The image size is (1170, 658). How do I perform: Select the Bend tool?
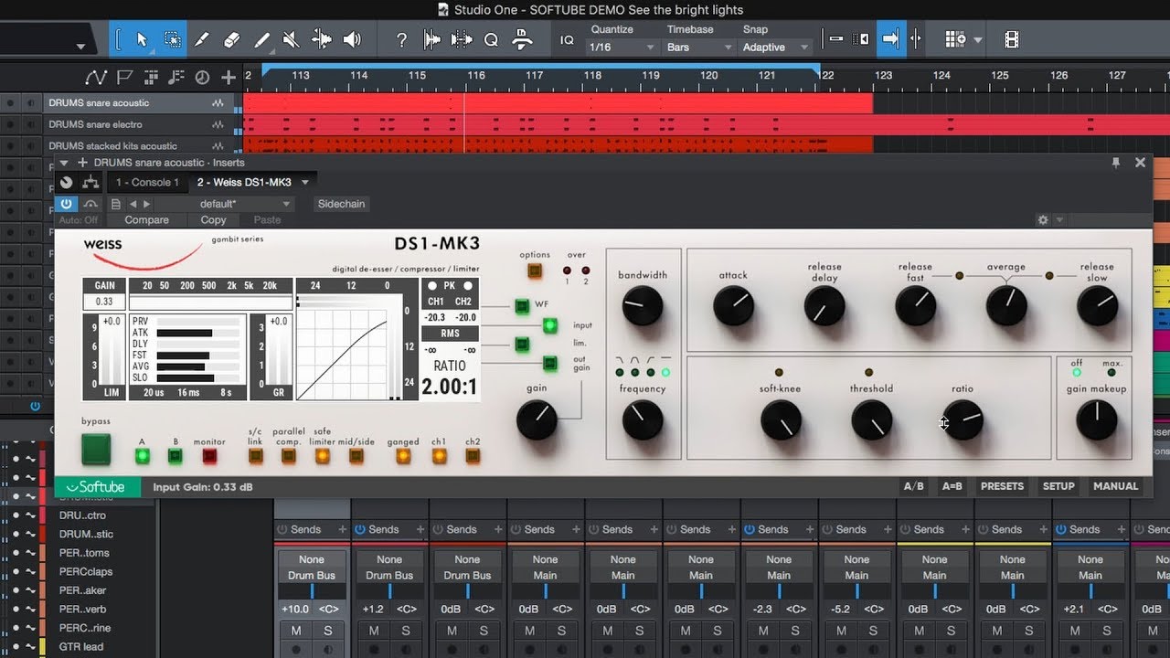[322, 39]
